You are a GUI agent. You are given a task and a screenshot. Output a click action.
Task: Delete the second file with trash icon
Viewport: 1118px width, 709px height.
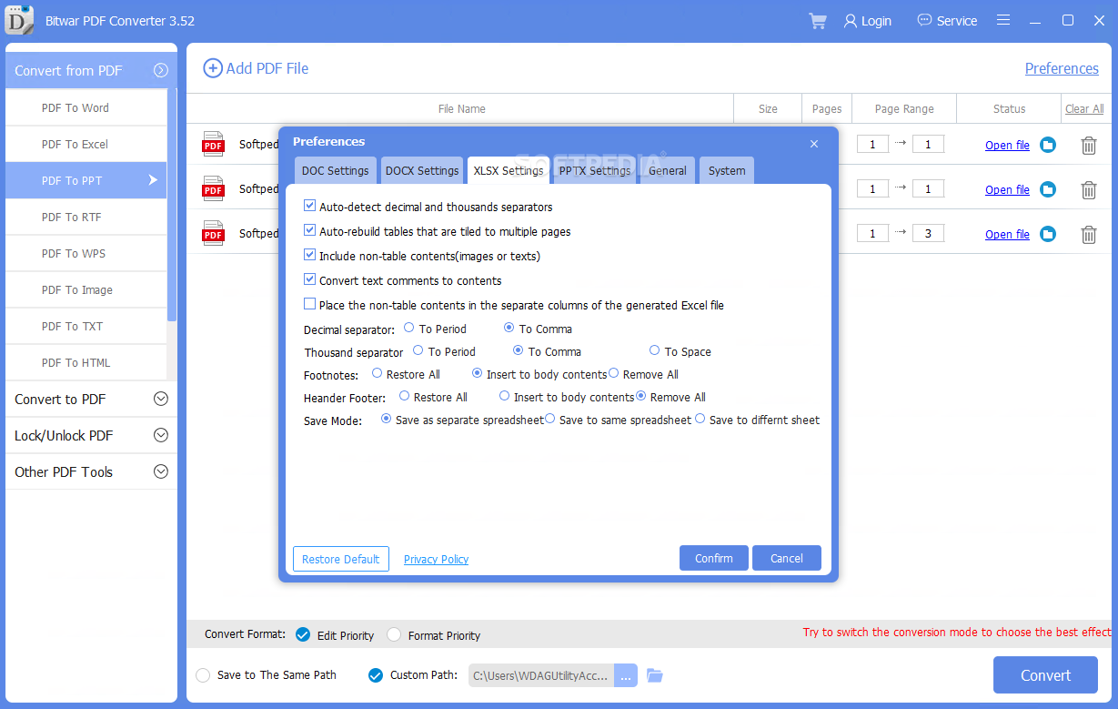tap(1089, 189)
